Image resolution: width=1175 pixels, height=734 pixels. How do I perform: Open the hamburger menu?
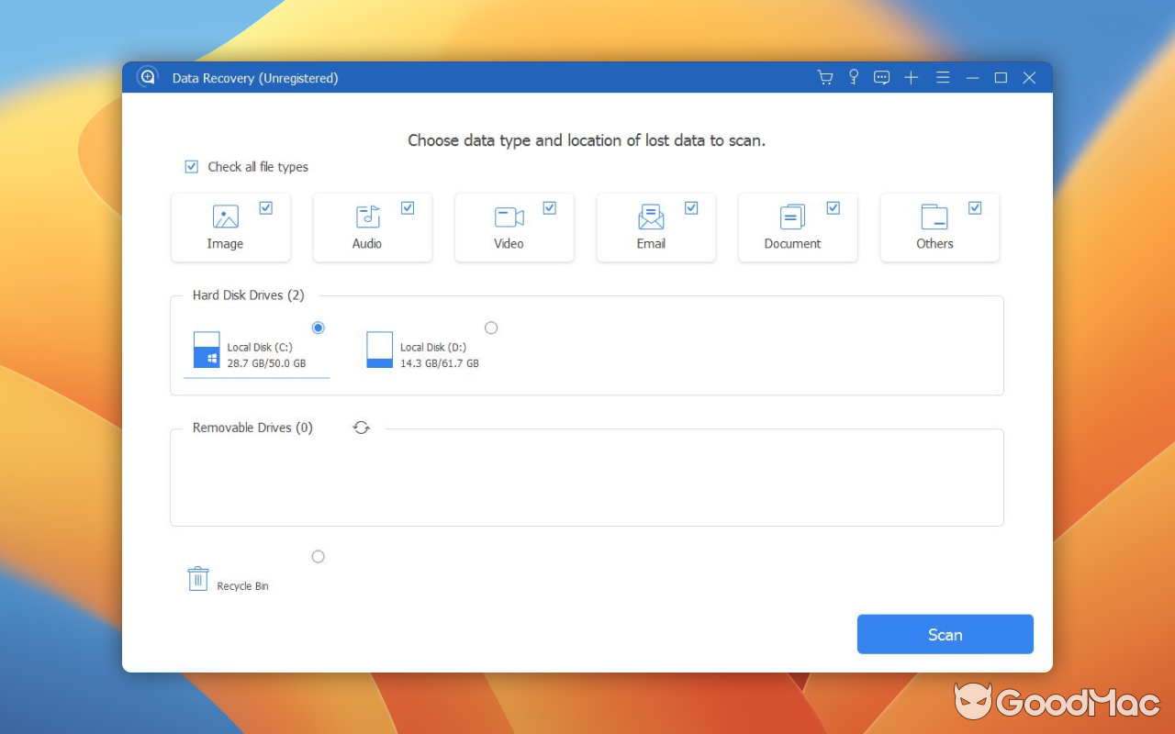point(943,78)
